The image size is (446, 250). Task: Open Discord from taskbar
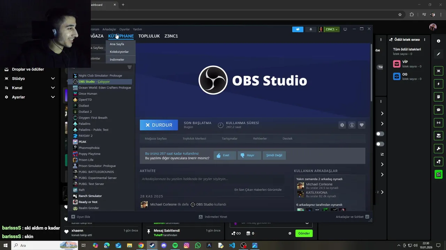click(164, 245)
